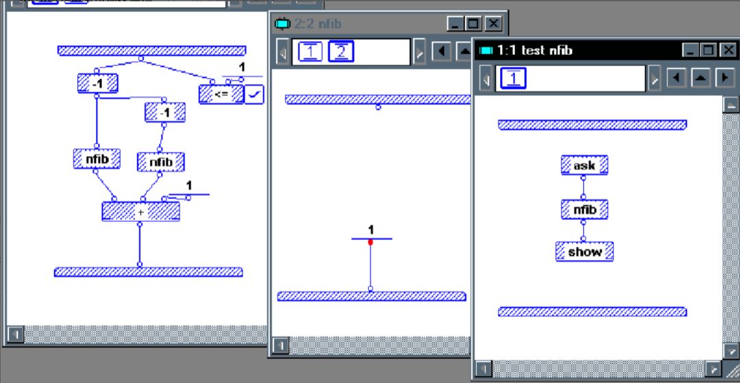The width and height of the screenshot is (740, 383).
Task: Select the second -1 operation above the right nfib
Action: [x=164, y=112]
